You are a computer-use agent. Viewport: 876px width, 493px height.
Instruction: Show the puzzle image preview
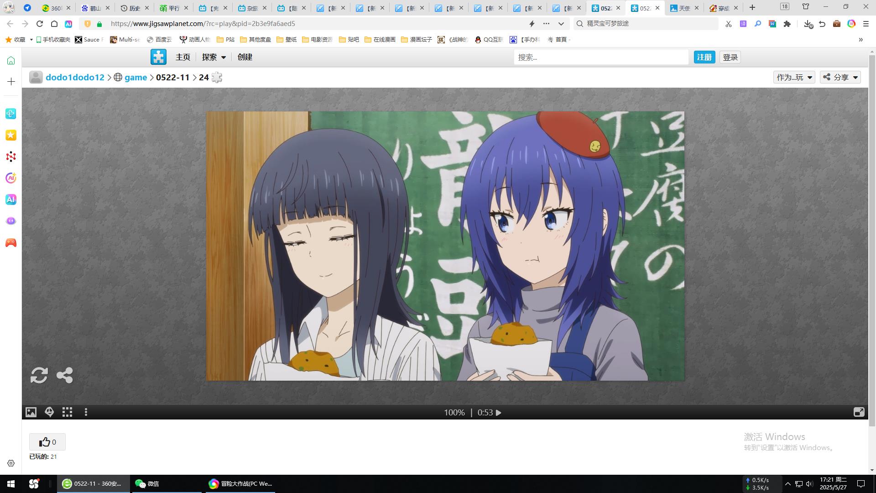31,412
